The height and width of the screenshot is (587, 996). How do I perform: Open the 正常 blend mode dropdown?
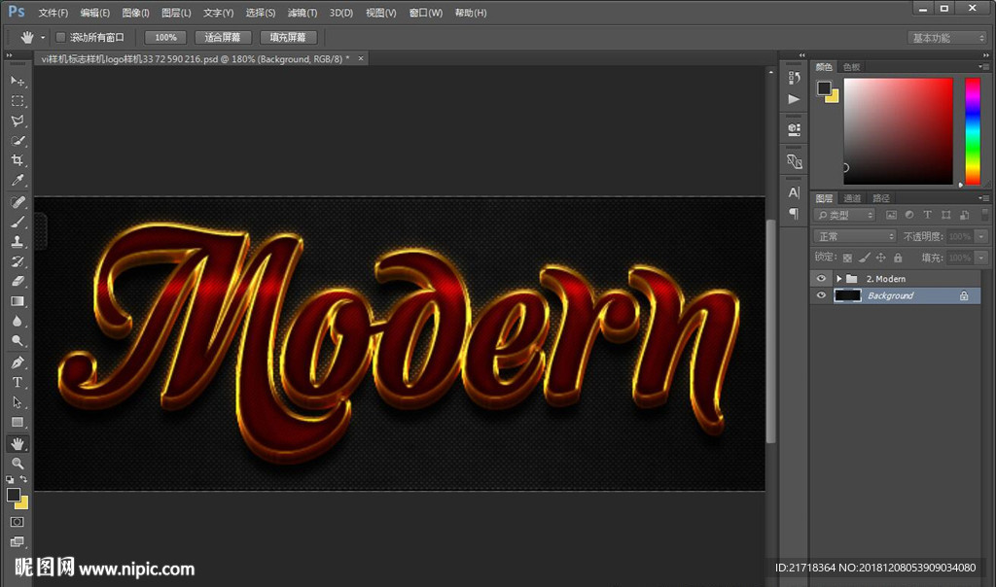click(x=855, y=236)
